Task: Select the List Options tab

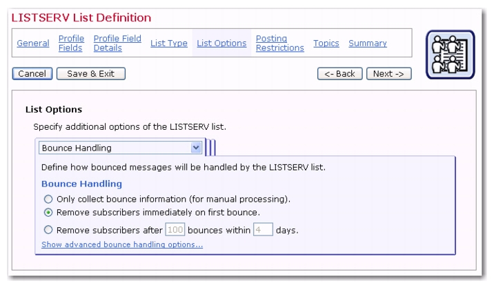Action: [x=221, y=43]
